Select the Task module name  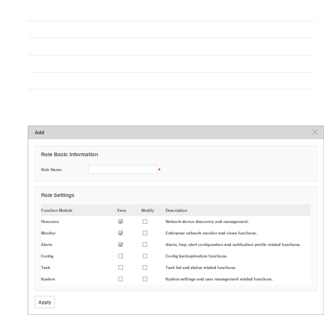coord(45,268)
